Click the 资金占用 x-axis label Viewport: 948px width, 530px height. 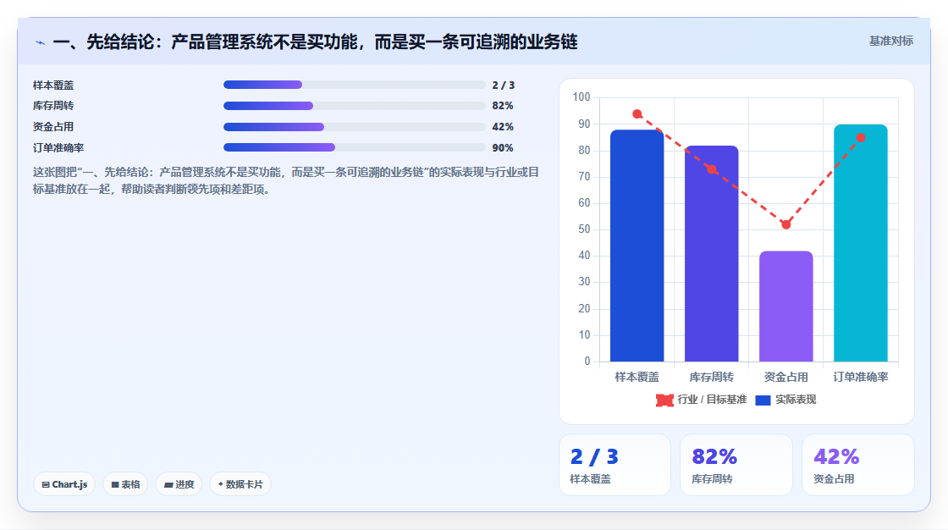click(x=786, y=377)
